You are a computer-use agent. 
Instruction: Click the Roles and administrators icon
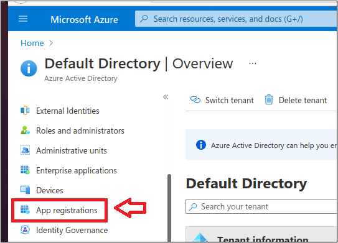click(25, 131)
